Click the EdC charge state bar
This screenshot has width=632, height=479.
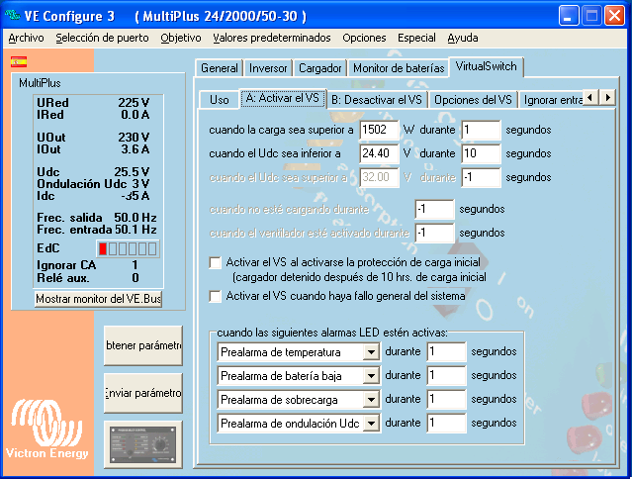(x=128, y=248)
